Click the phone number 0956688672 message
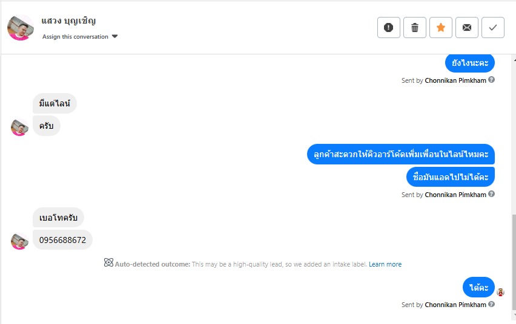The height and width of the screenshot is (324, 516). [62, 240]
